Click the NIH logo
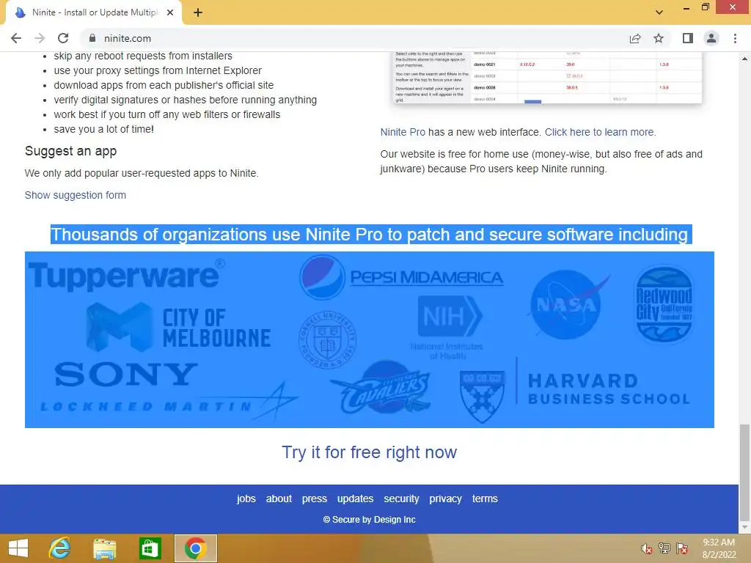751x563 pixels. [448, 328]
